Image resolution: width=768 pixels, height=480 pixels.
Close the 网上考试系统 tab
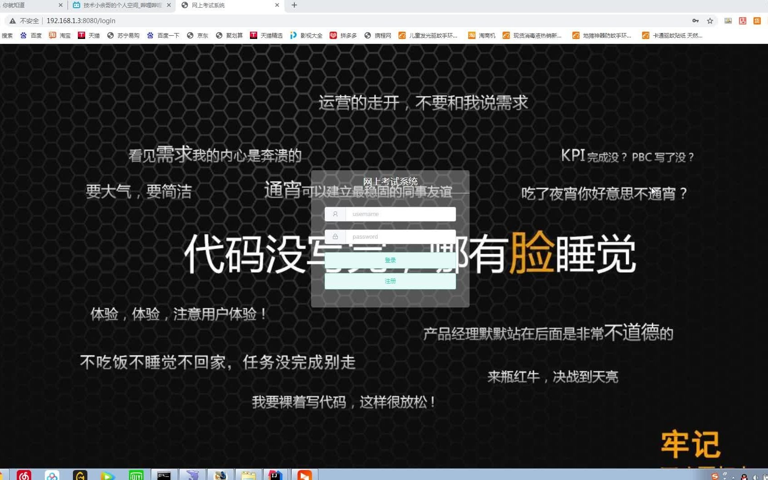click(277, 5)
